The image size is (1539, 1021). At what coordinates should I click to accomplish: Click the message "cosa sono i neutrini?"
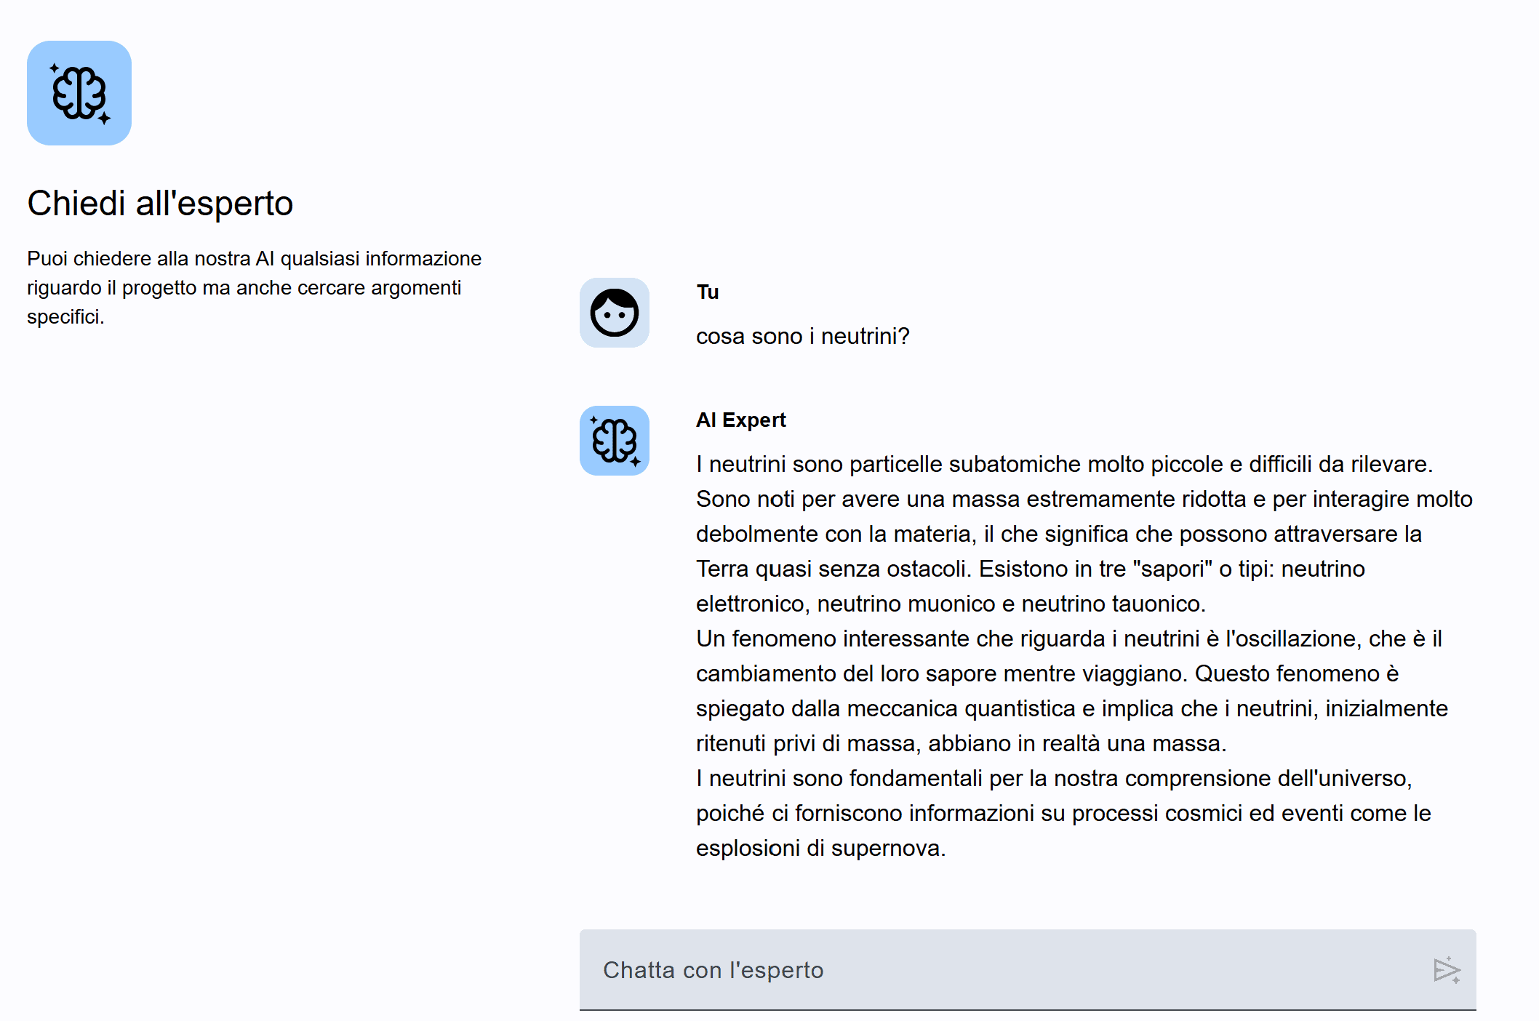[x=802, y=336]
